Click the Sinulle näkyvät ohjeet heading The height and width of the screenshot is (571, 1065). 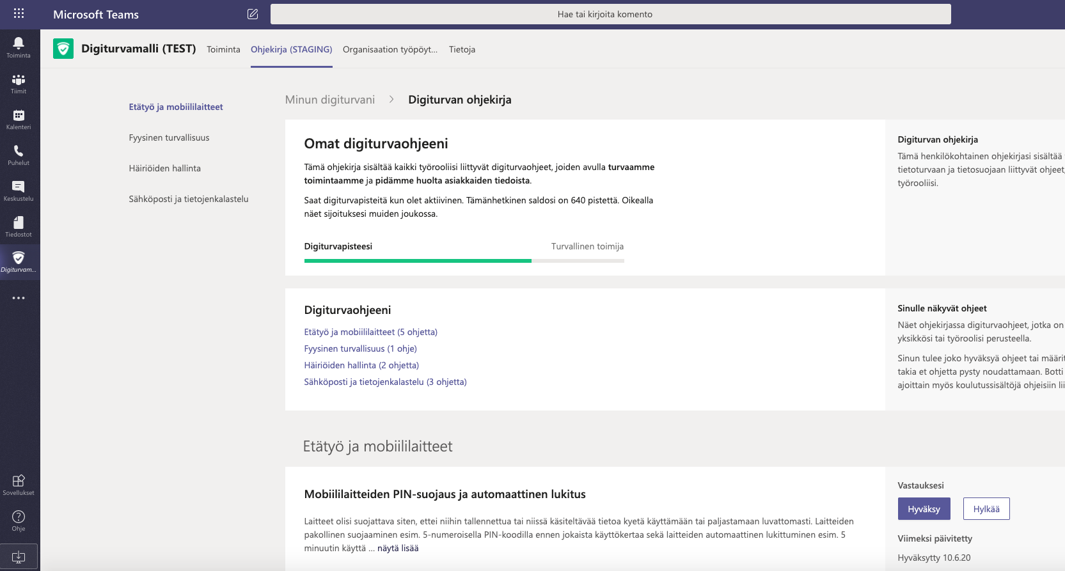point(942,308)
